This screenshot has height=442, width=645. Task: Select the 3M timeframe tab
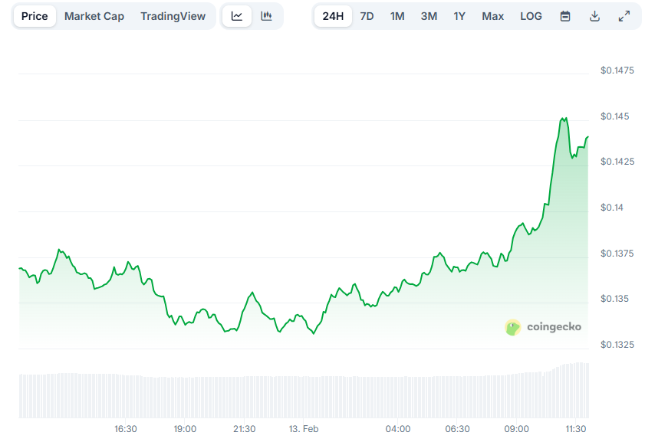tap(429, 15)
